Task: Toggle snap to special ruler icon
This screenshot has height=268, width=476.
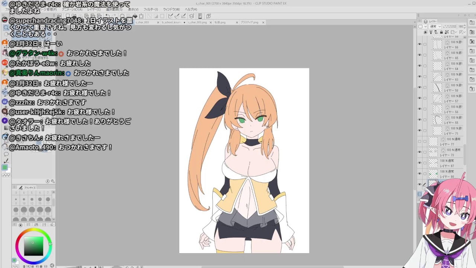Action: point(177,16)
